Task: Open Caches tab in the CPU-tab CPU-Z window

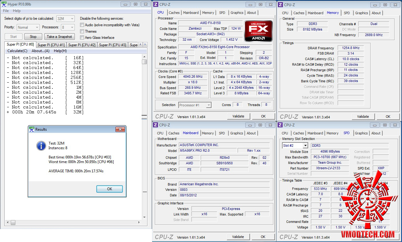Action: pyautogui.click(x=174, y=13)
